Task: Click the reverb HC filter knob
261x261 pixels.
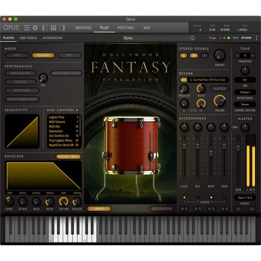Action: (x=201, y=103)
